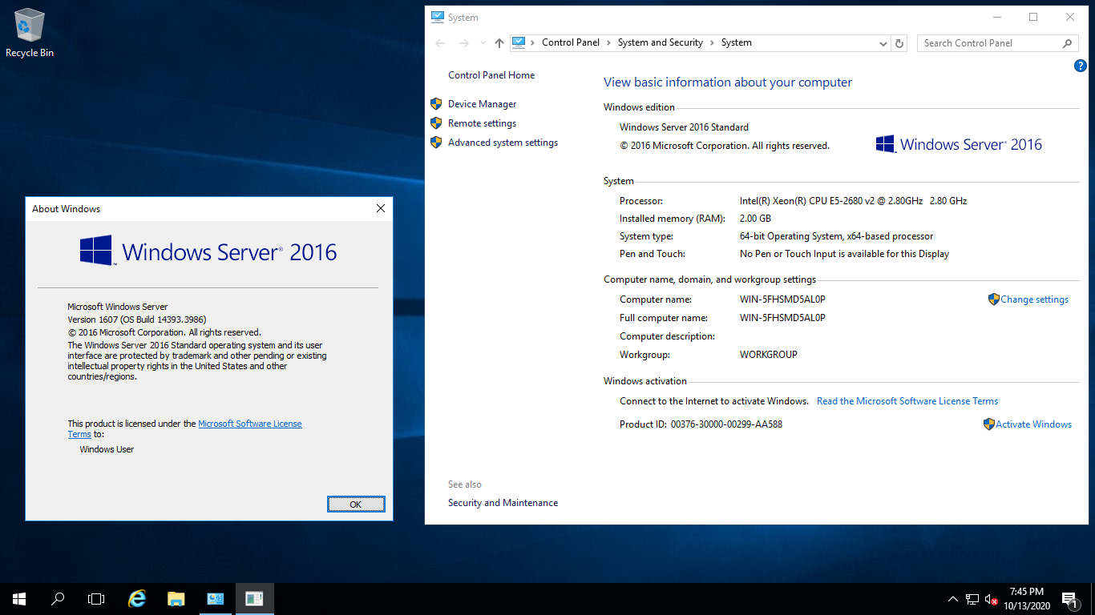Select System and Security in the breadcrumb
The width and height of the screenshot is (1095, 615).
click(660, 42)
